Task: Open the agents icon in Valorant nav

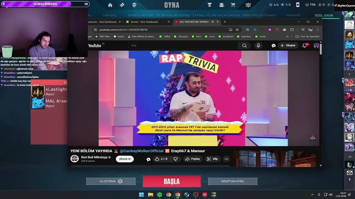Action: 135,5
